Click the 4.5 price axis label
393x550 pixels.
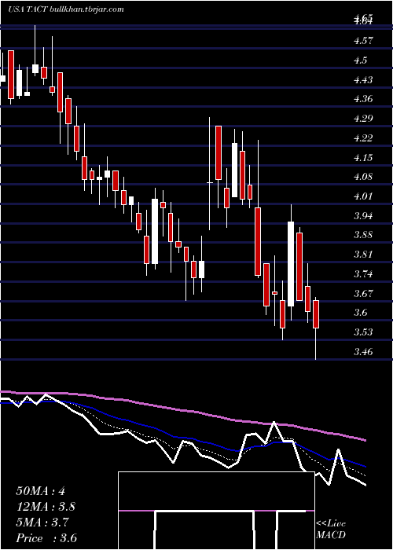360,60
